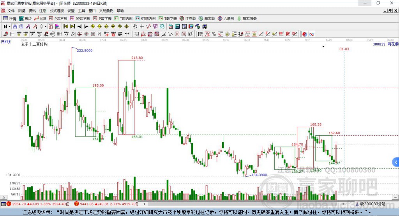
Task: Open the 9P四方形 tool
Action: (80, 19)
